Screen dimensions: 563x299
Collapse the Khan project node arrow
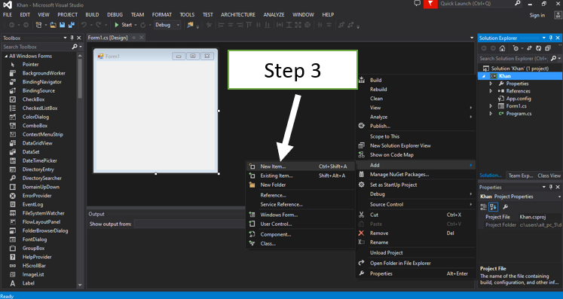point(484,76)
